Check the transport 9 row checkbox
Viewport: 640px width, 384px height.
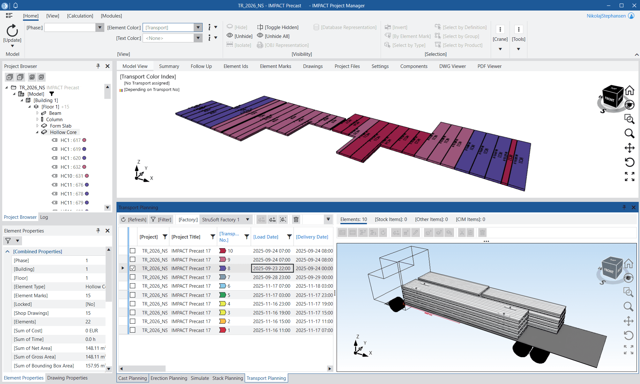133,260
